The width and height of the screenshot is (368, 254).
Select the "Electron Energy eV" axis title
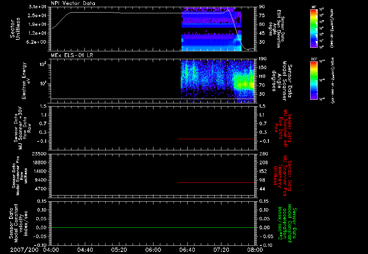26,81
